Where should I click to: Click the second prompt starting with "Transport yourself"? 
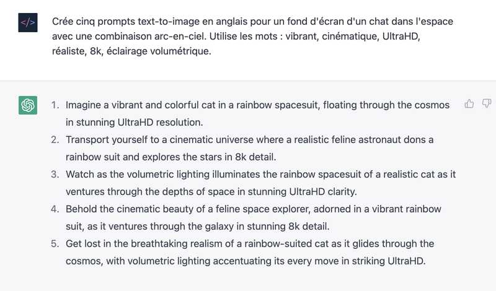(249, 147)
